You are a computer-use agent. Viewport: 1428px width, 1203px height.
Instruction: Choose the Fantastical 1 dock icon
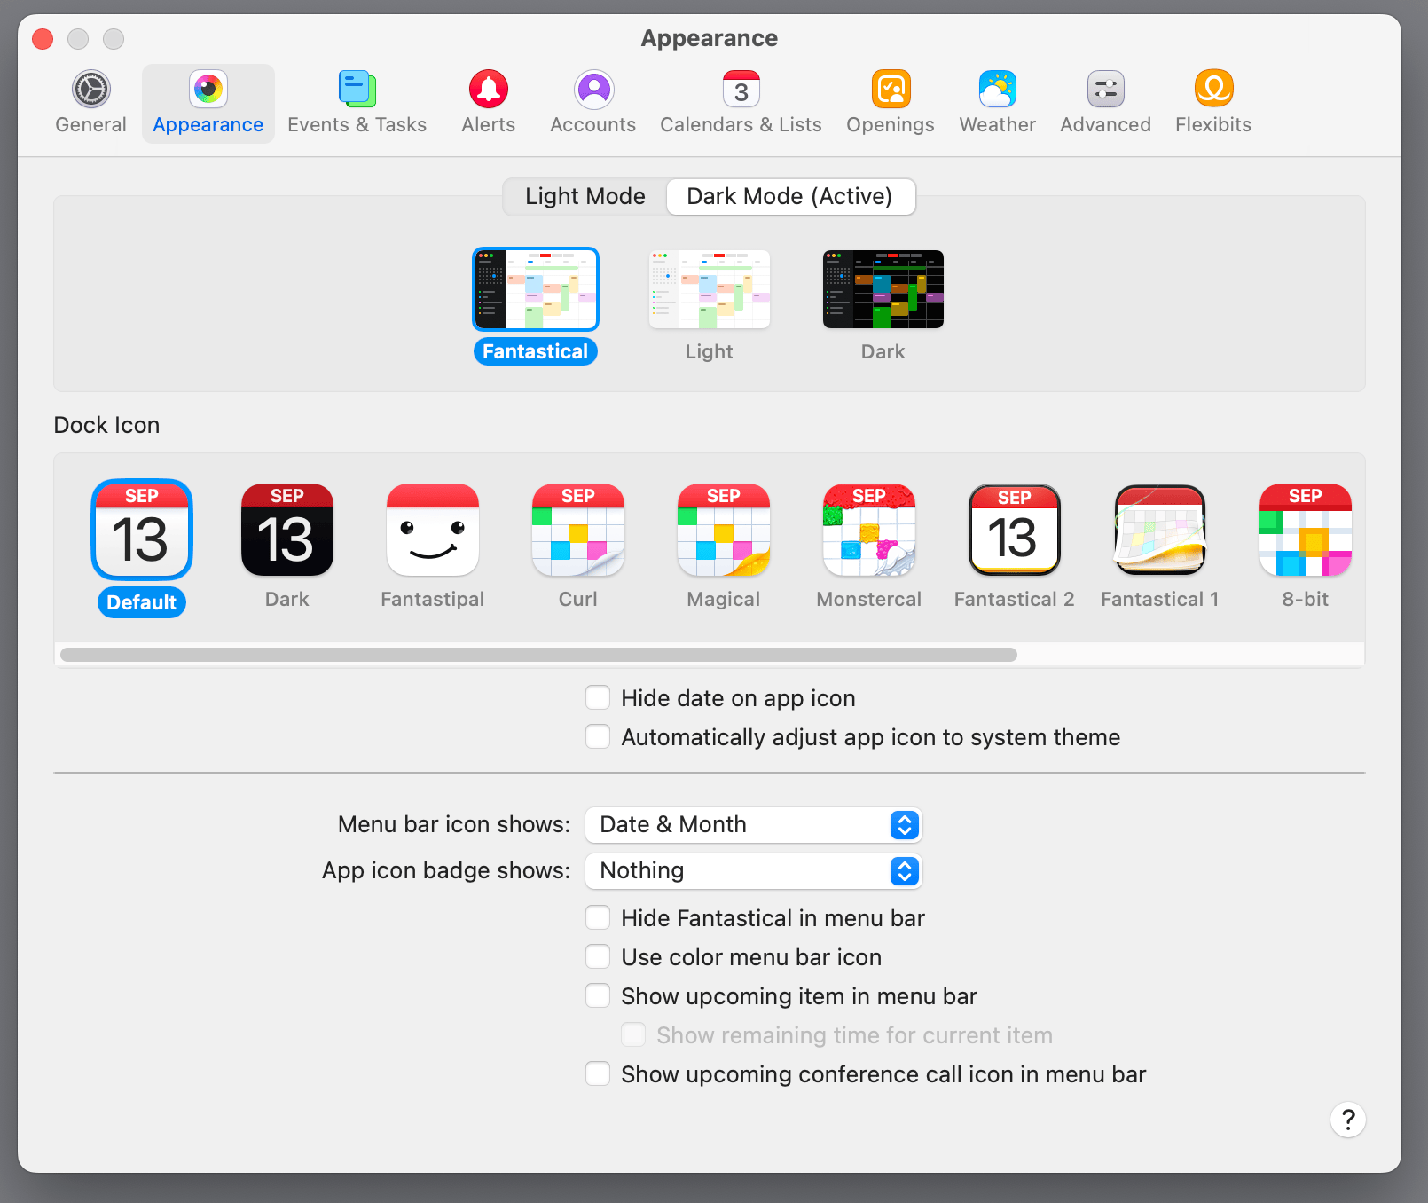coord(1160,530)
